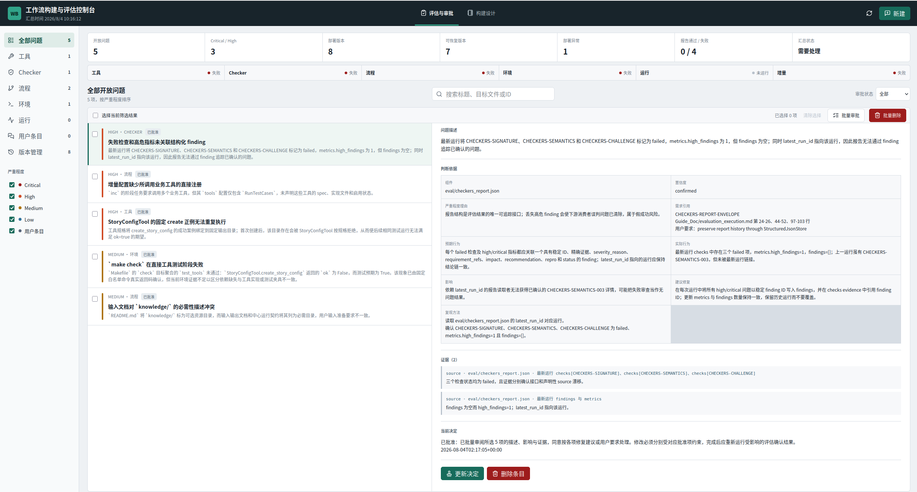The width and height of the screenshot is (917, 492).
Task: Open the knowledge/ 必需性描述冲突 issue
Action: point(260,306)
